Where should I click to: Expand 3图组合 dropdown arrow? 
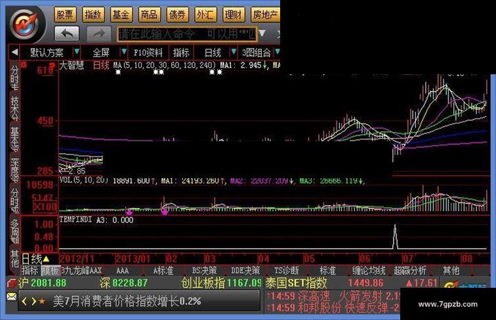coord(277,52)
